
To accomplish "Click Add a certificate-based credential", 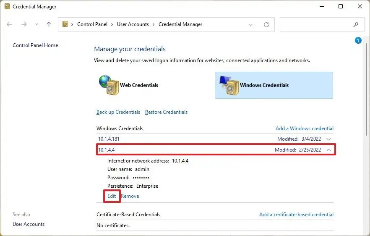I will 296,215.
